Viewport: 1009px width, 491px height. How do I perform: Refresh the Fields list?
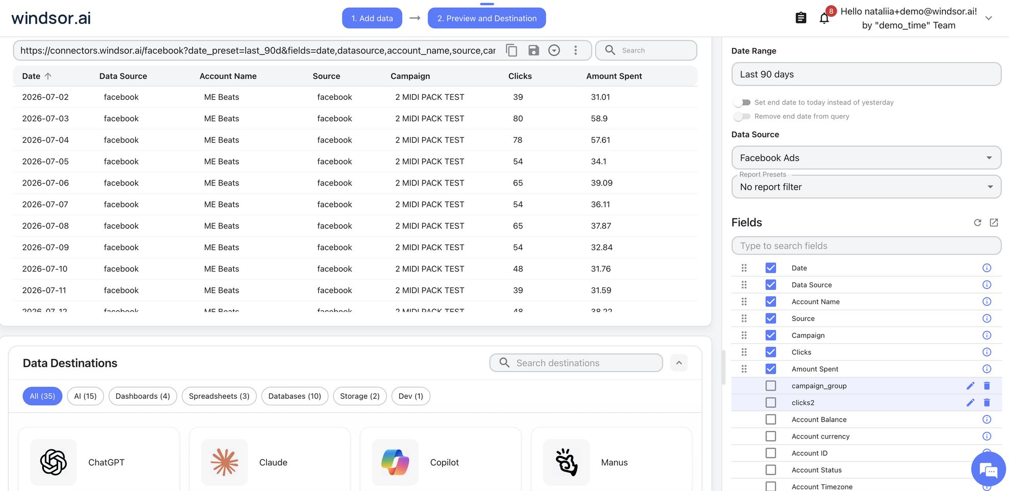click(977, 223)
